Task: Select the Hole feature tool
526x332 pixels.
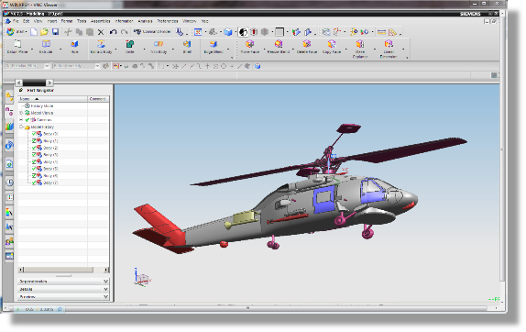Action: point(74,47)
